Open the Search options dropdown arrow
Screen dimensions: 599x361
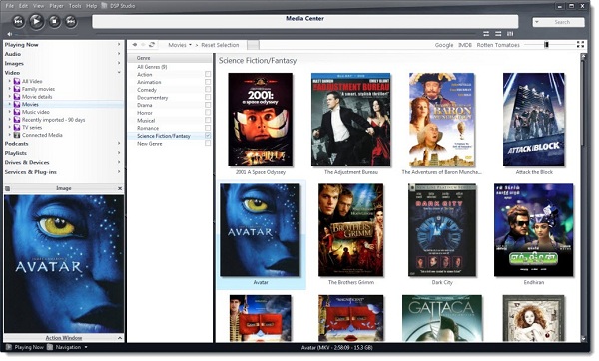[x=537, y=22]
